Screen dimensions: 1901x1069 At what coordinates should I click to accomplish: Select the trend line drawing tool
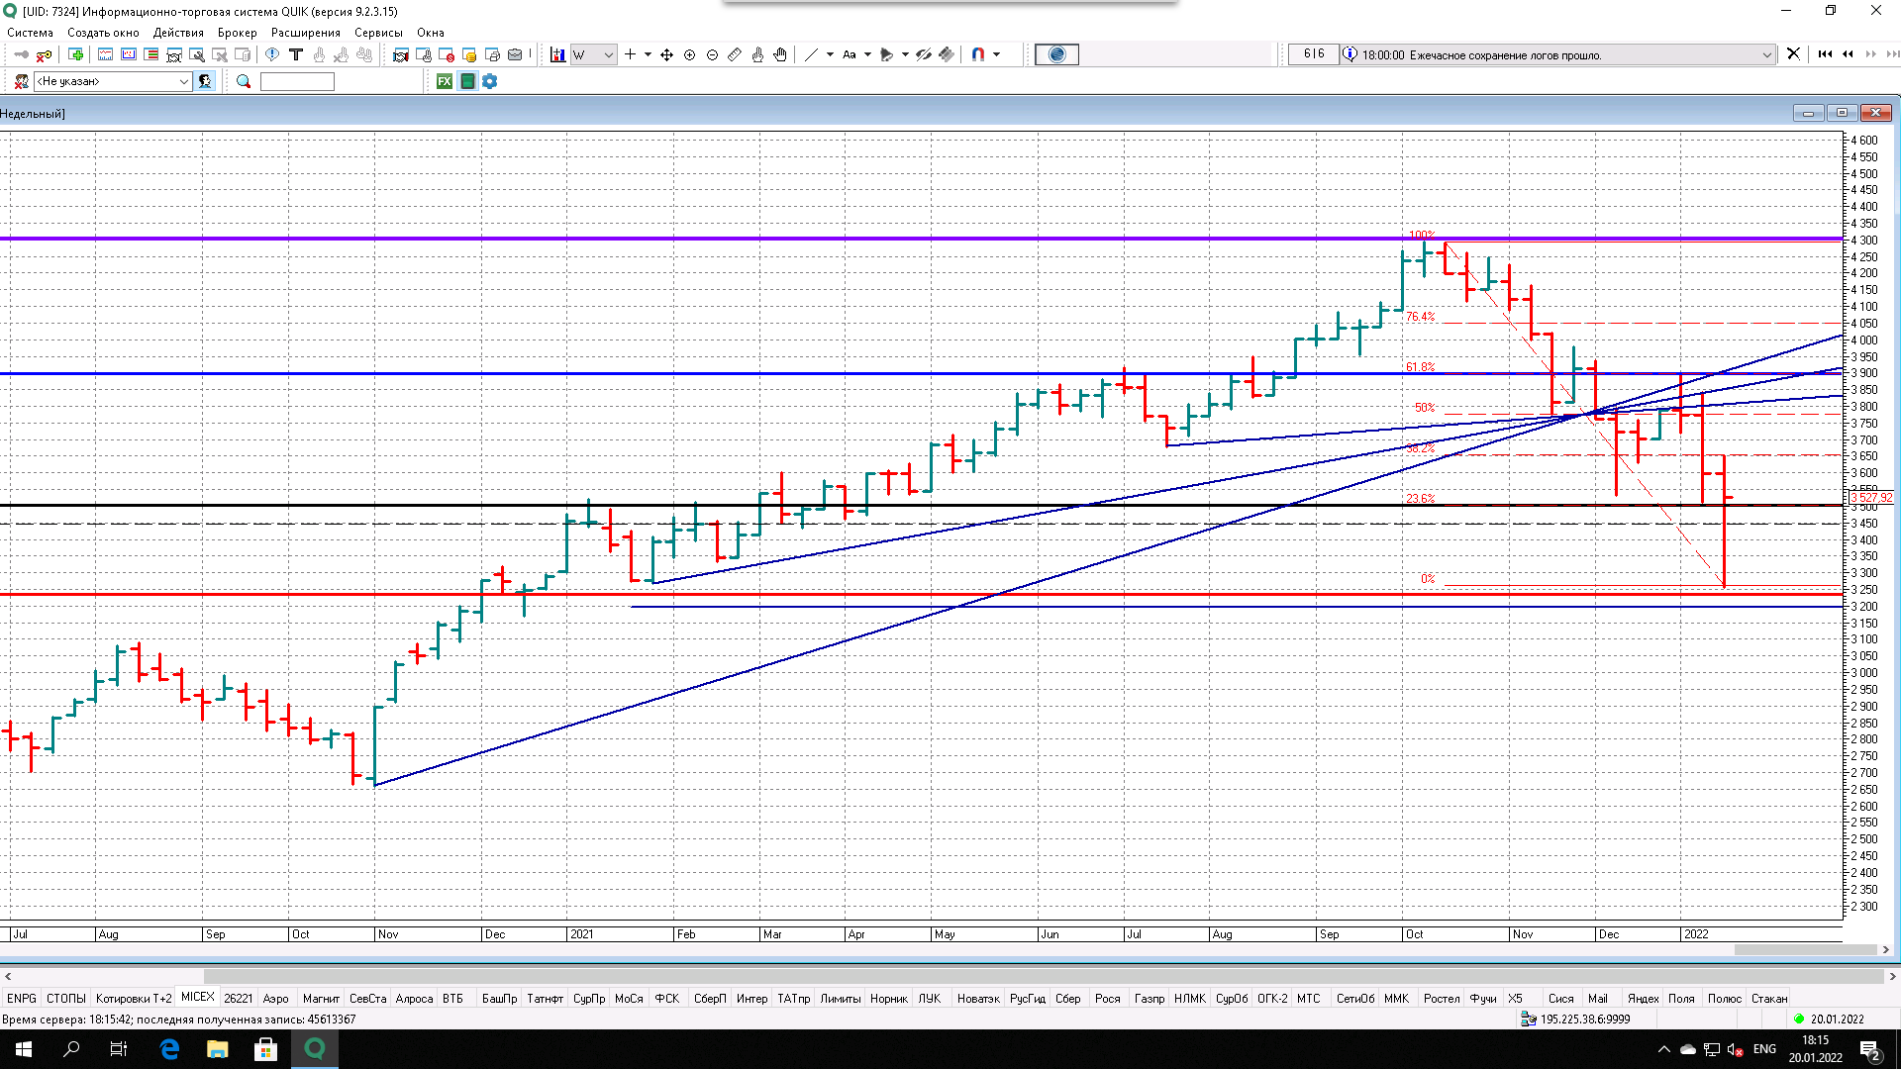811,55
